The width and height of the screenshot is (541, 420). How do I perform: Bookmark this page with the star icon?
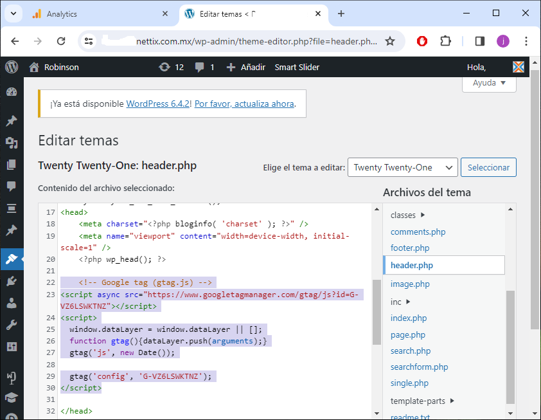[x=389, y=41]
